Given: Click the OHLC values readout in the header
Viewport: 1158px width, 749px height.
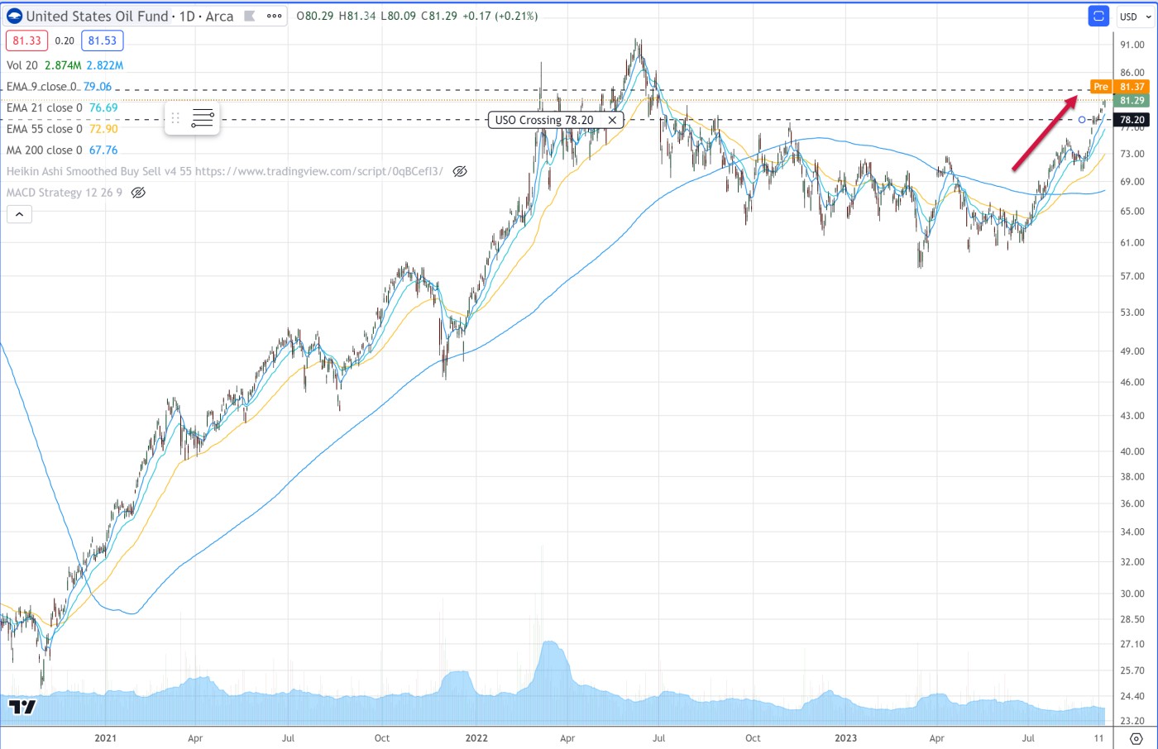Looking at the screenshot, I should tap(418, 16).
